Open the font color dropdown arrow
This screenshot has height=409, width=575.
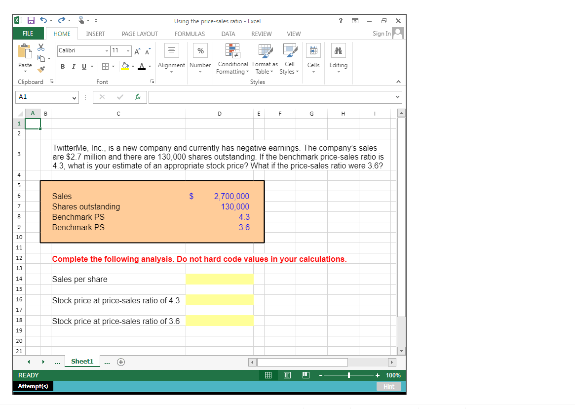click(x=150, y=67)
